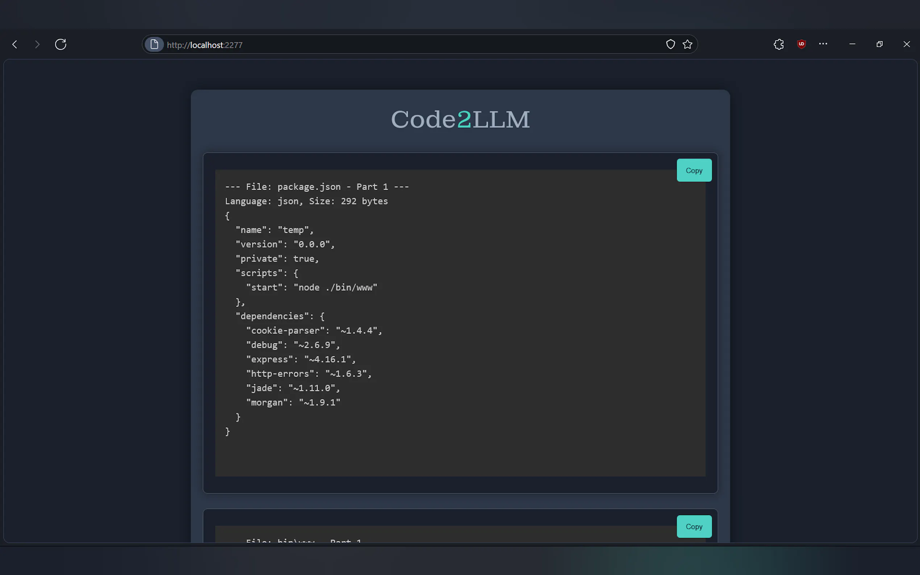
Task: Click the Code2LLM page heading
Action: [x=460, y=119]
